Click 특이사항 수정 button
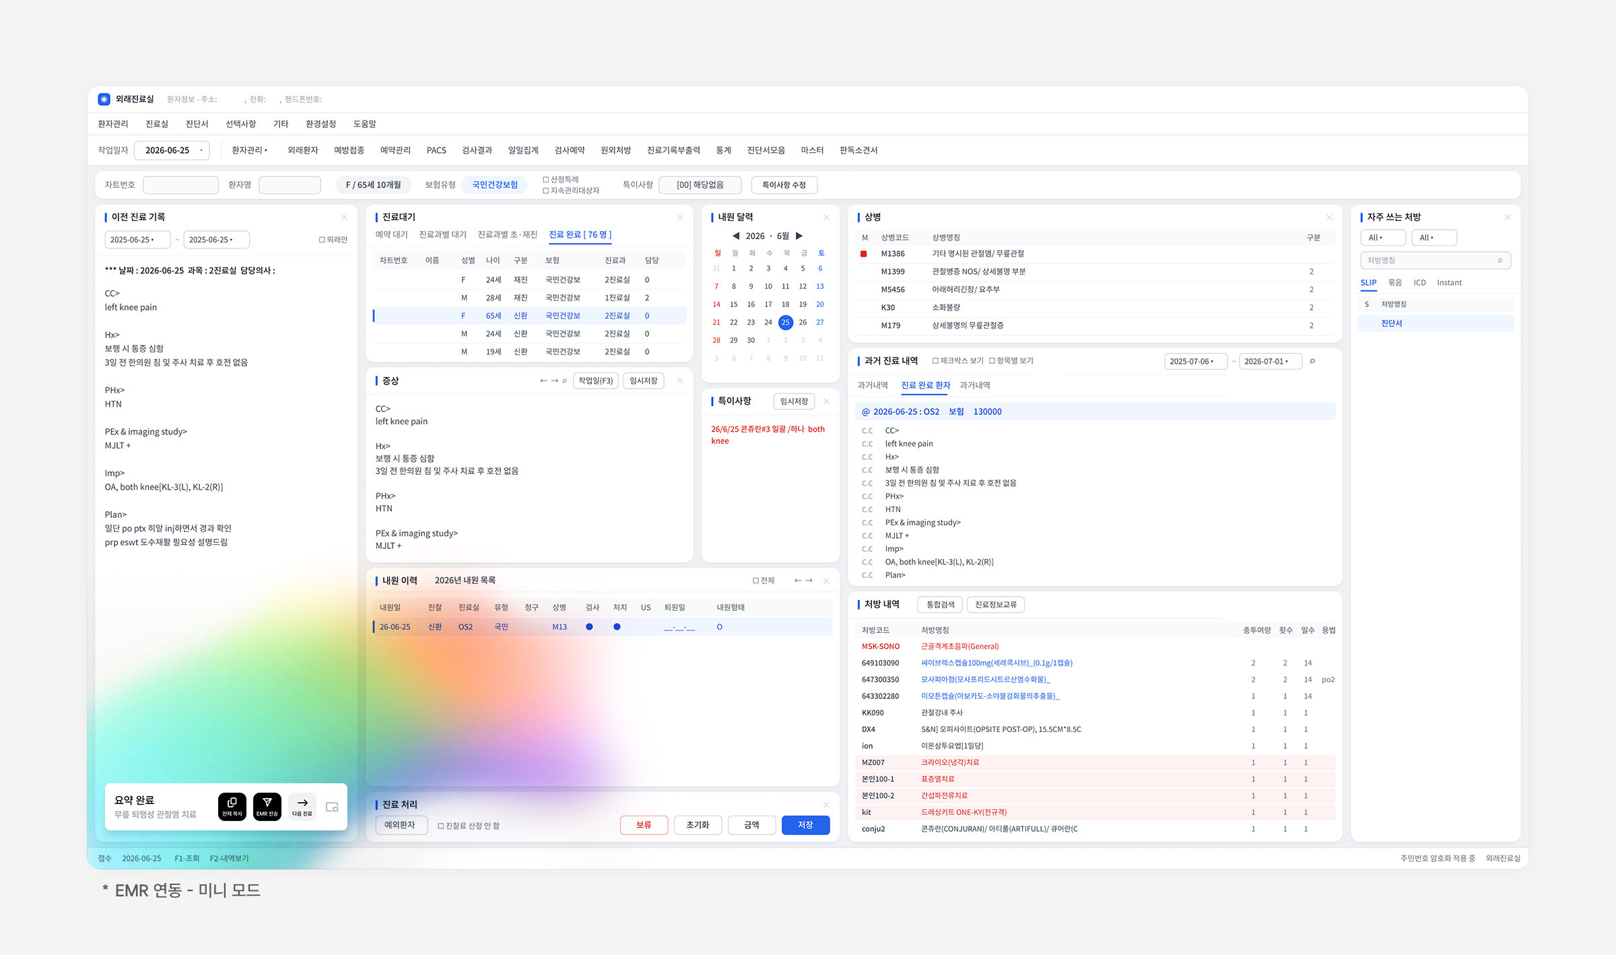 pyautogui.click(x=784, y=185)
